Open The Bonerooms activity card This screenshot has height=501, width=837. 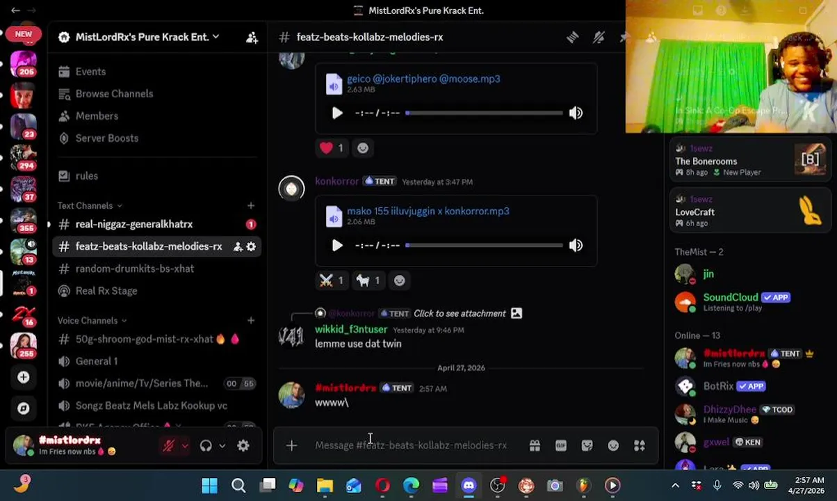point(751,161)
